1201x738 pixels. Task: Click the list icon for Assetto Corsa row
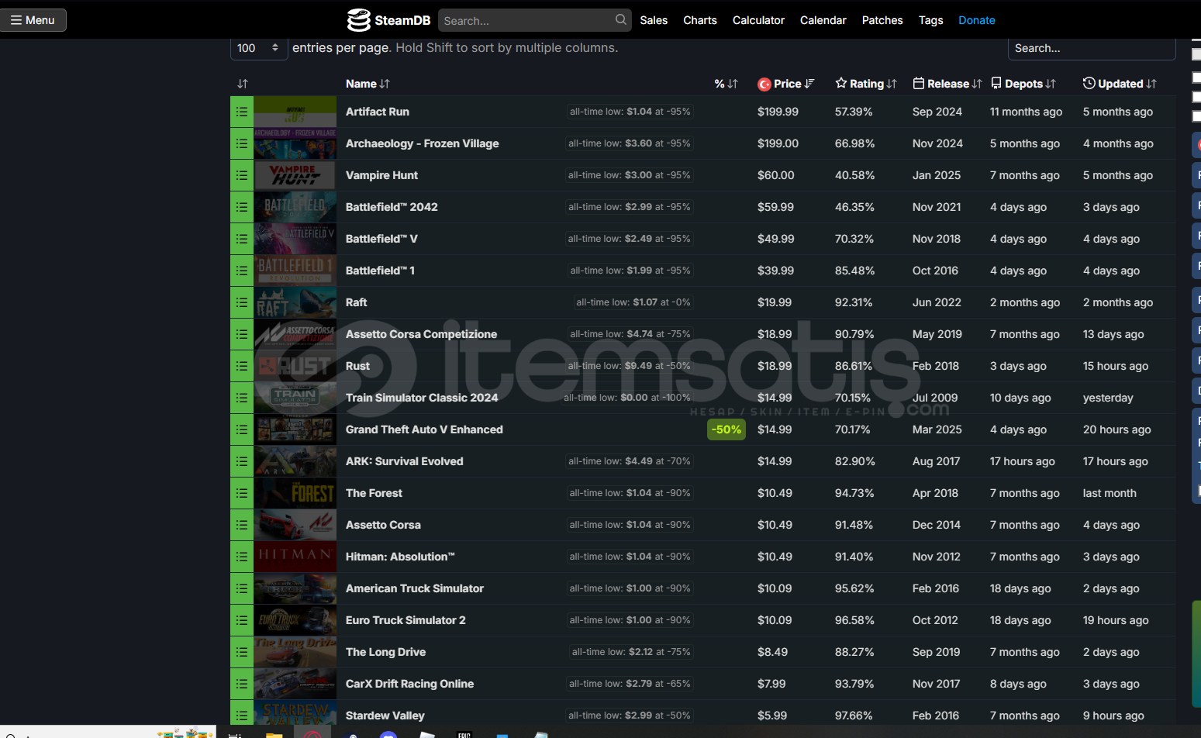point(242,525)
